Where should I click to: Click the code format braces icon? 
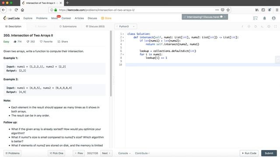[249, 26]
